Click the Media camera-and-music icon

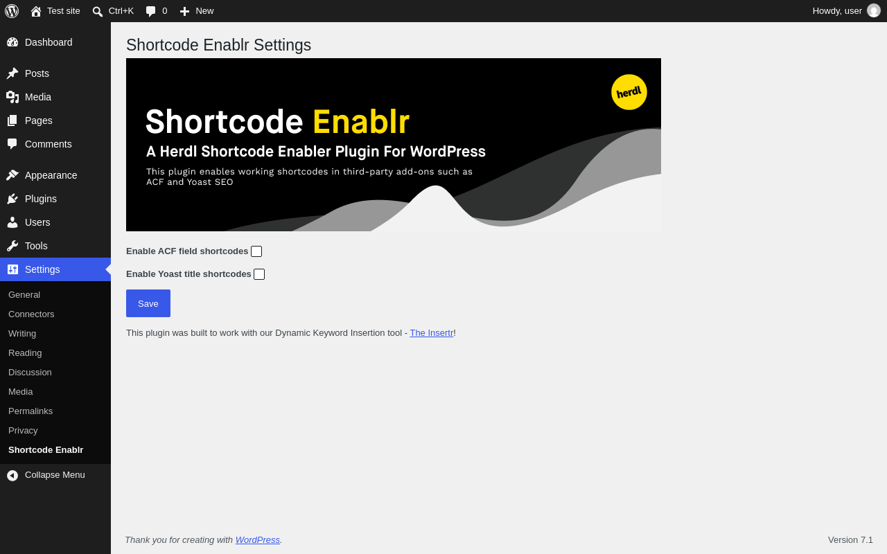12,97
